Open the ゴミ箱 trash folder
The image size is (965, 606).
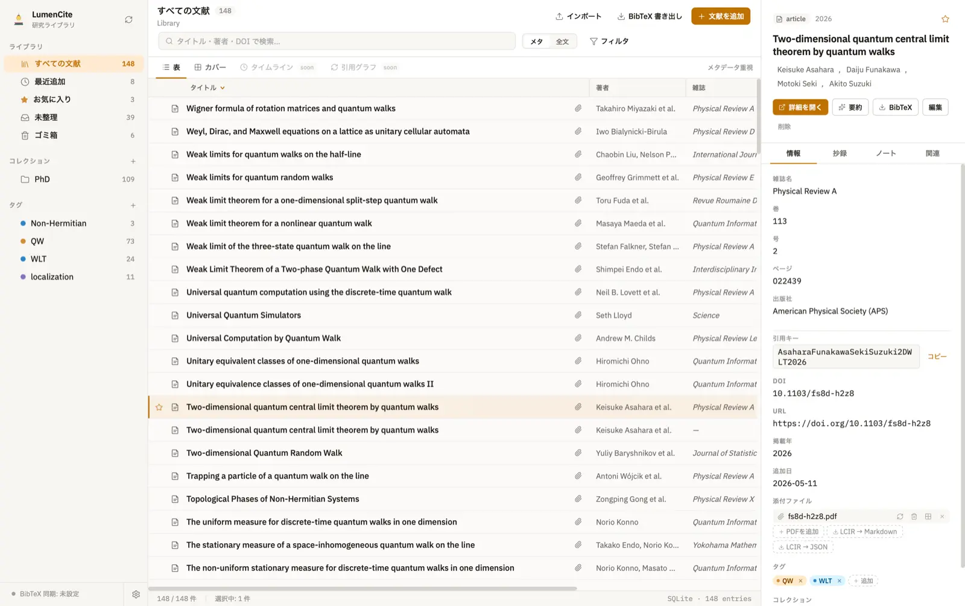pos(74,135)
